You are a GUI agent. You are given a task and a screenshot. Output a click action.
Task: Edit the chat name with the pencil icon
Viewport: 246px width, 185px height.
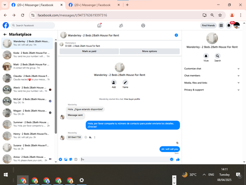coord(125,82)
